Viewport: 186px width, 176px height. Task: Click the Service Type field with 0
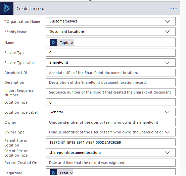tap(110, 53)
